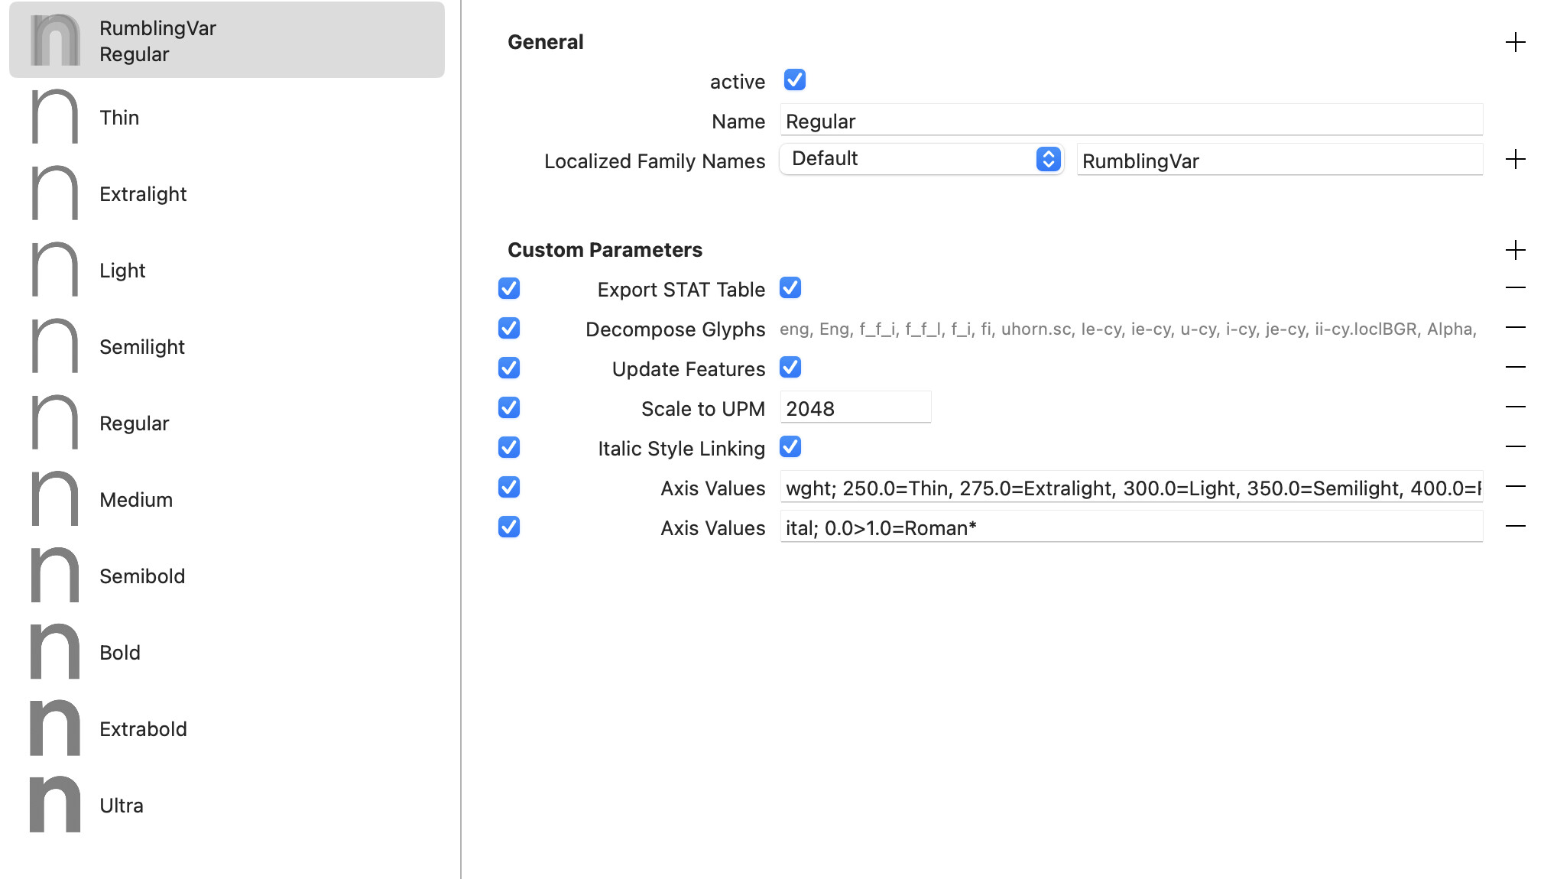Open the Default language dropdown
The image size is (1544, 879).
pos(921,159)
